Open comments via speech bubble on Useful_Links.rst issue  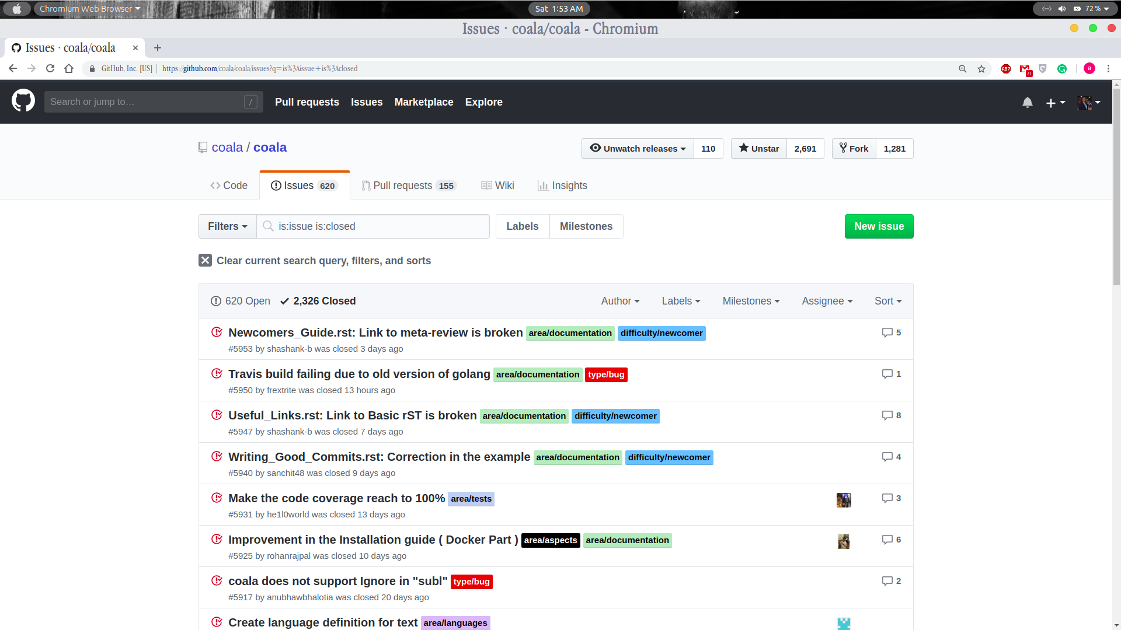point(887,415)
